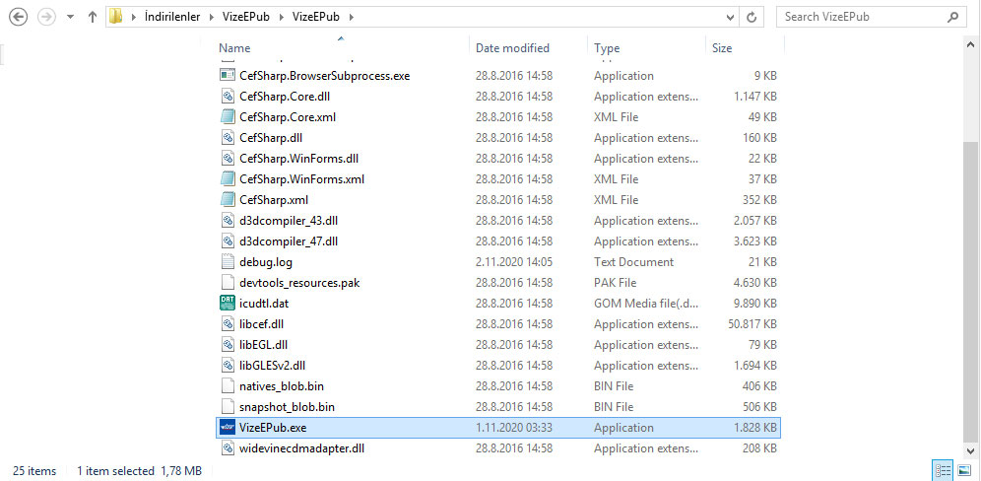The image size is (981, 481).
Task: Click the GOM Media file type cell
Action: [646, 304]
